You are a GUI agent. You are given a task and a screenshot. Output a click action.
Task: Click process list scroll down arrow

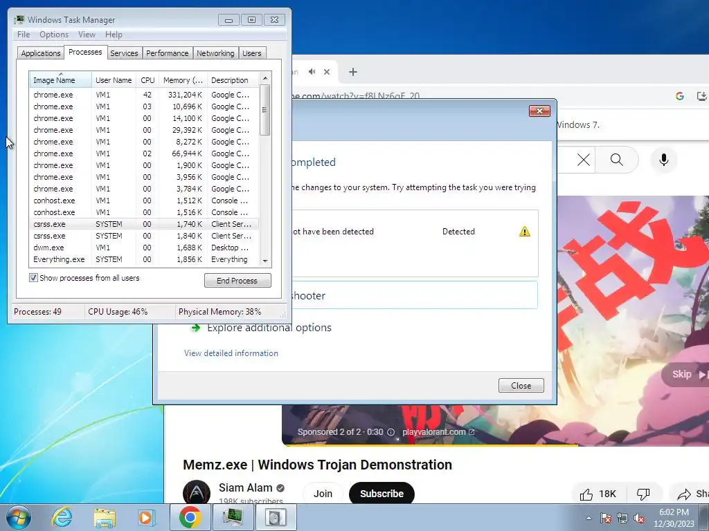click(265, 261)
